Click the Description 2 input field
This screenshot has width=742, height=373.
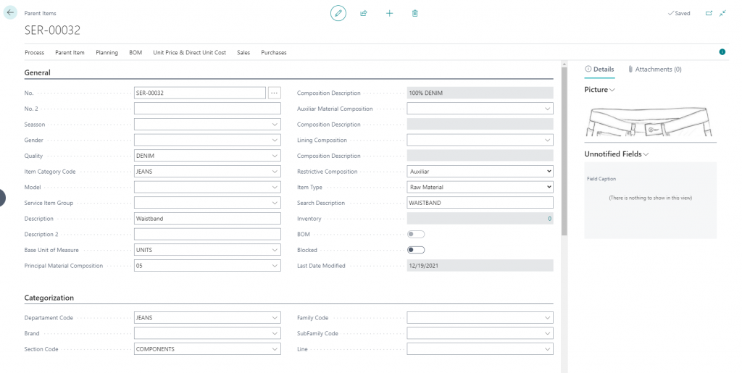pyautogui.click(x=207, y=234)
